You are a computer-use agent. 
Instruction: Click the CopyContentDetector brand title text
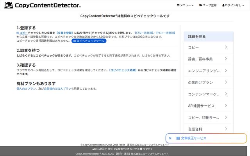click(x=48, y=5)
